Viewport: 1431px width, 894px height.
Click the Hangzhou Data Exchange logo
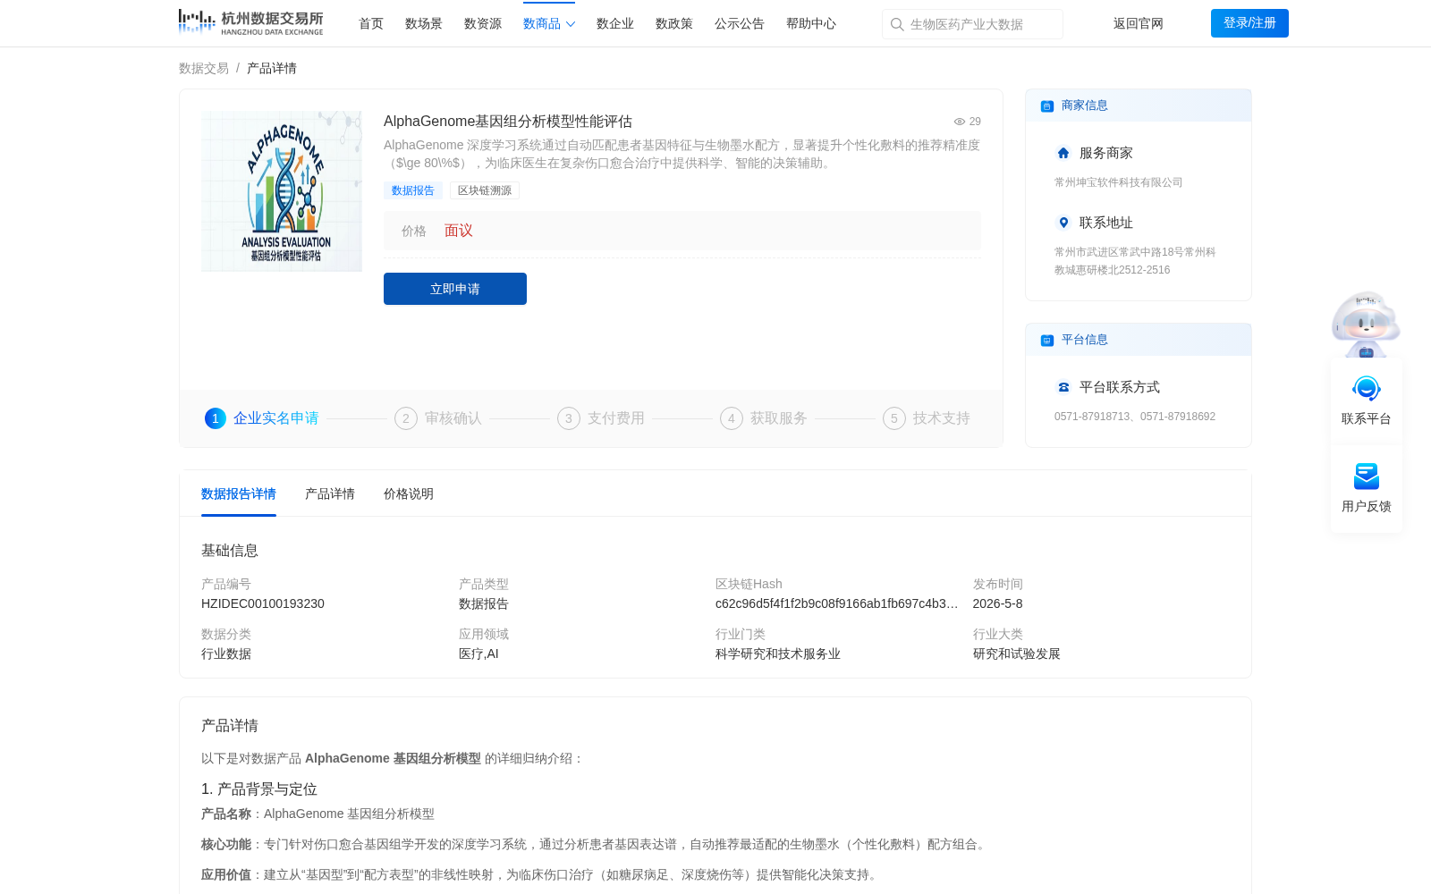pos(250,22)
